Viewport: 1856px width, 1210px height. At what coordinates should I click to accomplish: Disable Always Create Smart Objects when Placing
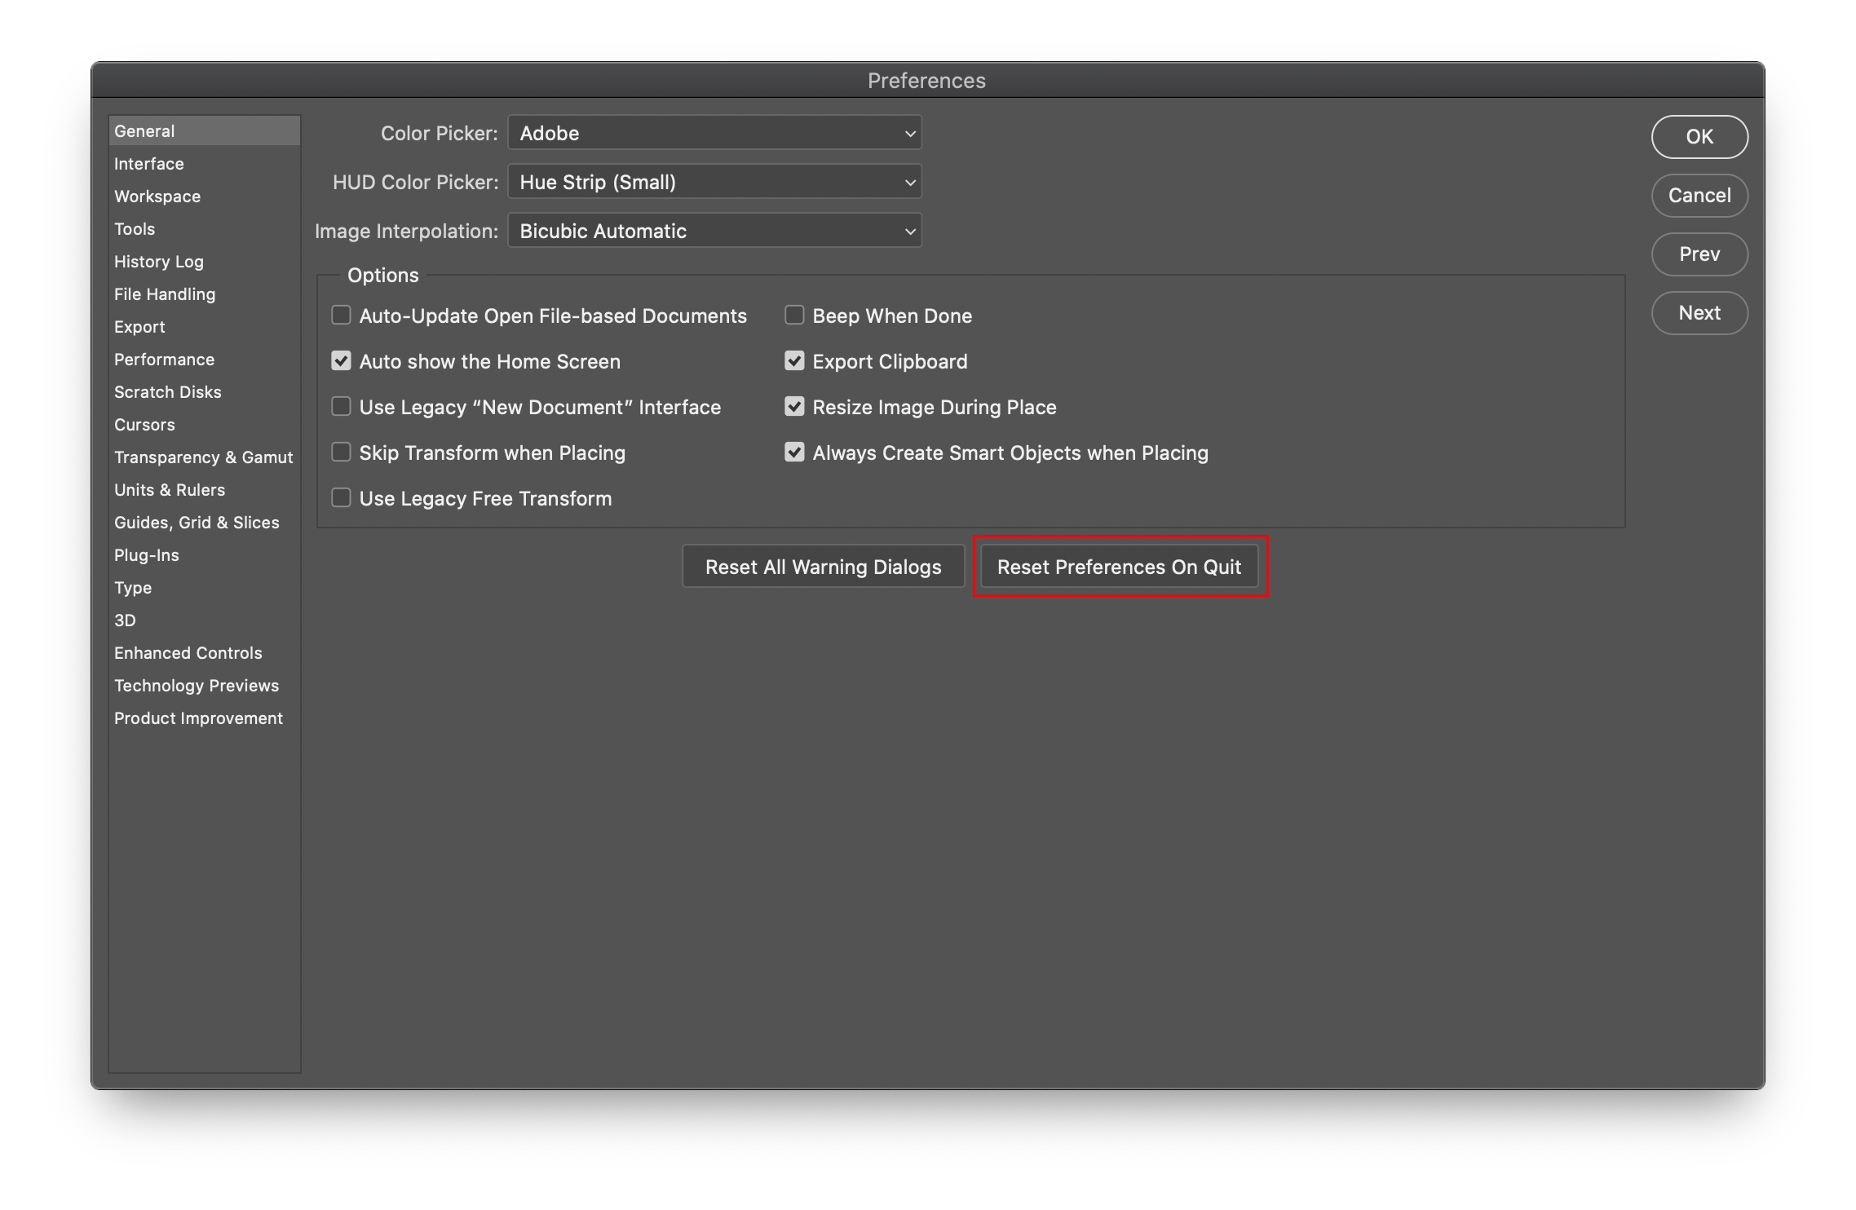tap(793, 452)
